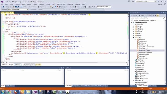
Task: Click the Restart debugging icon
Action: [60, 7]
